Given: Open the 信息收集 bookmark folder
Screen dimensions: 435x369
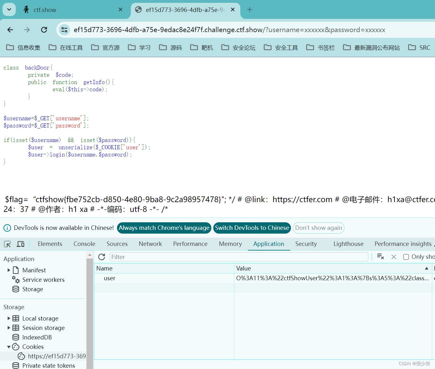Looking at the screenshot, I should tap(24, 48).
